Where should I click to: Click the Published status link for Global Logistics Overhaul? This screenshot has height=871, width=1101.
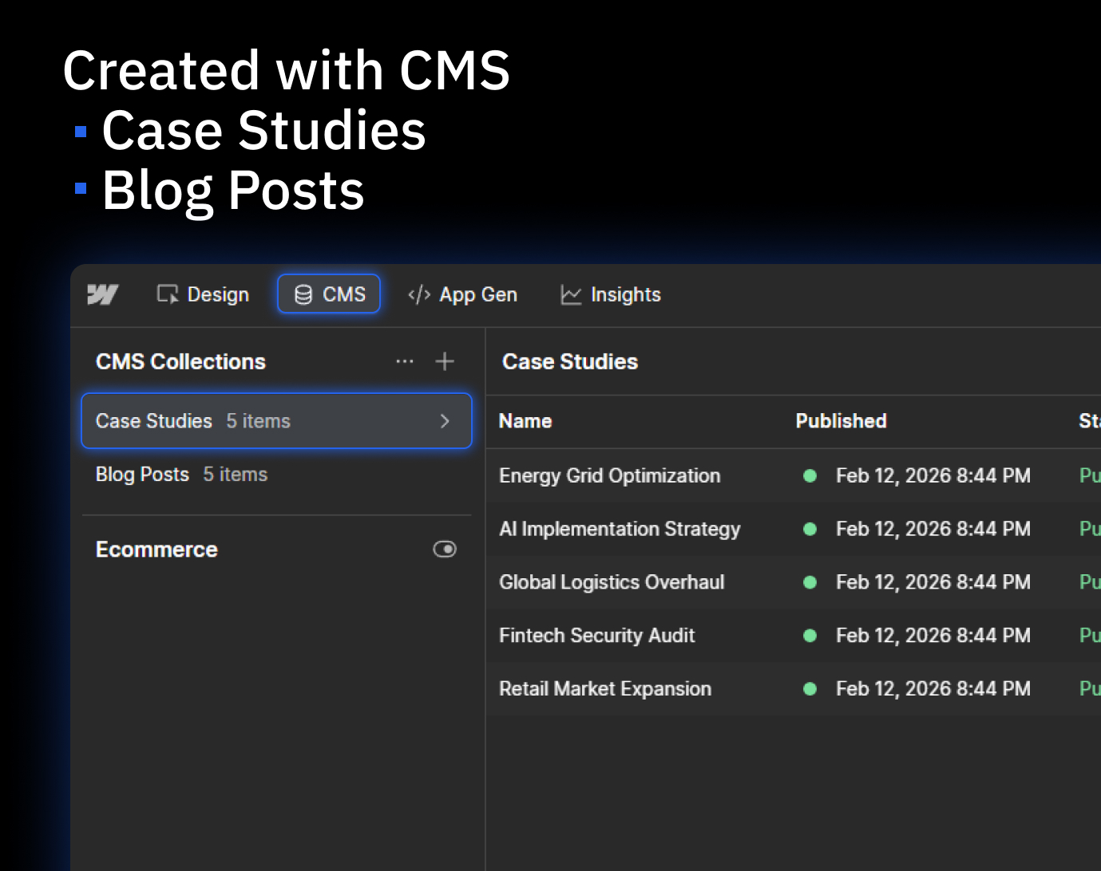pyautogui.click(x=1089, y=582)
